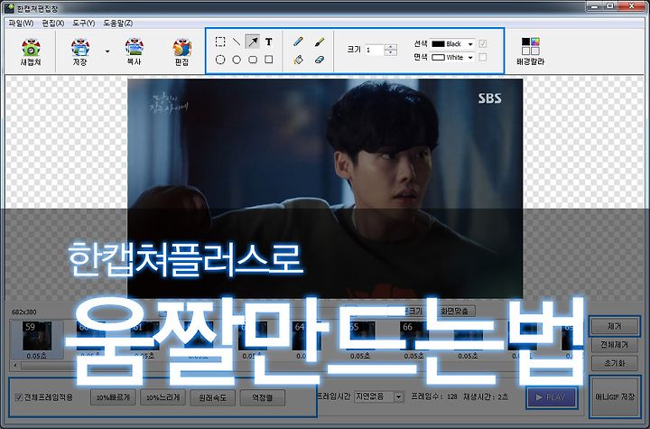
Task: Decrease 크기 with the down stepper arrow
Action: [x=391, y=53]
